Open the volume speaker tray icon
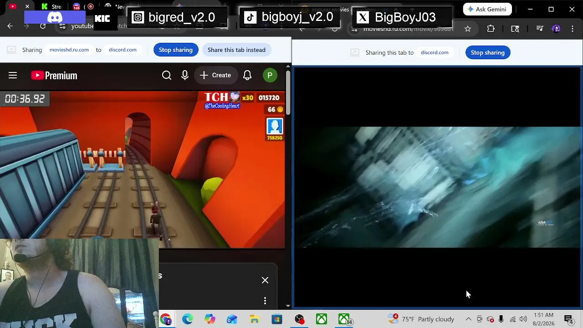Screen dimensions: 583x328 pos(523,319)
